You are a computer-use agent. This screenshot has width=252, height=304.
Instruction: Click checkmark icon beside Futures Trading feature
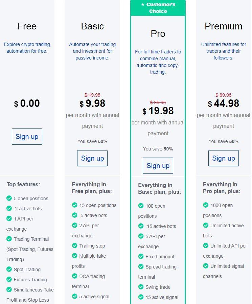[x=9, y=279]
